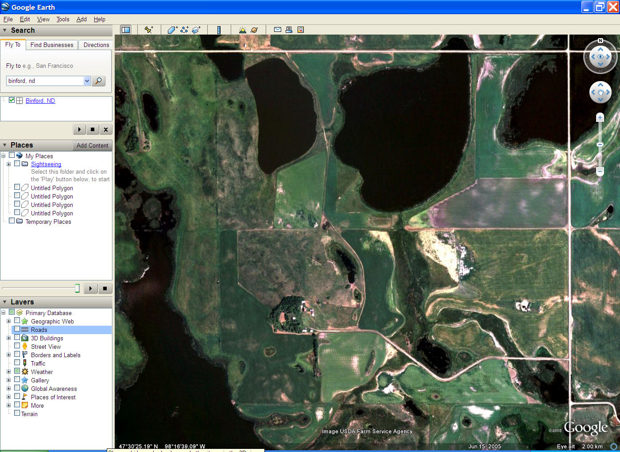Open the View menu
620x452 pixels.
(x=43, y=19)
